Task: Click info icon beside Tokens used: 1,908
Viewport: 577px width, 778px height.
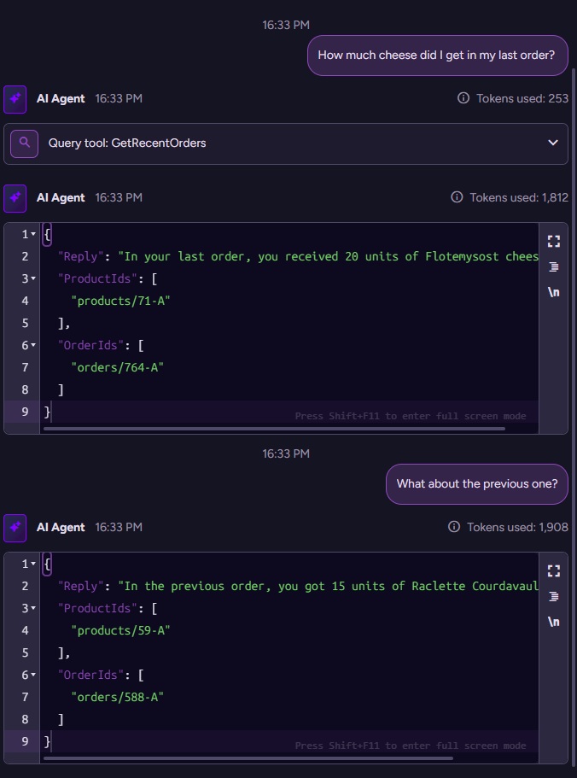Action: tap(454, 527)
